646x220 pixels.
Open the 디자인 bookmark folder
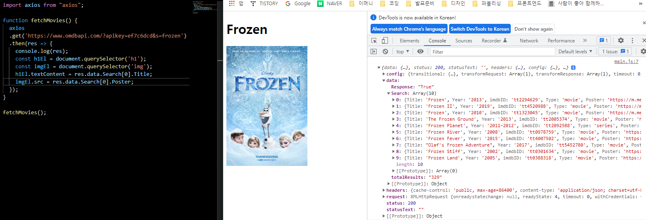(453, 3)
